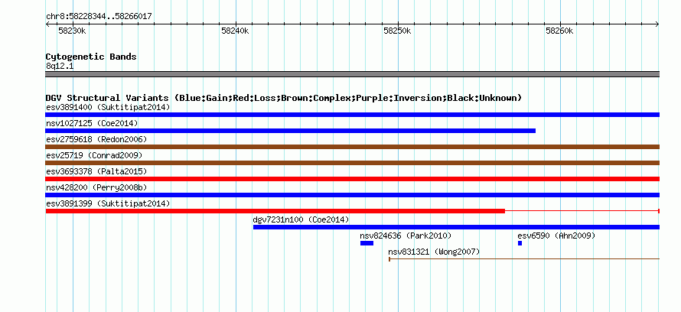Select the gray 8q12.1 cytogenetic band bar
681x312 pixels.
pos(352,74)
